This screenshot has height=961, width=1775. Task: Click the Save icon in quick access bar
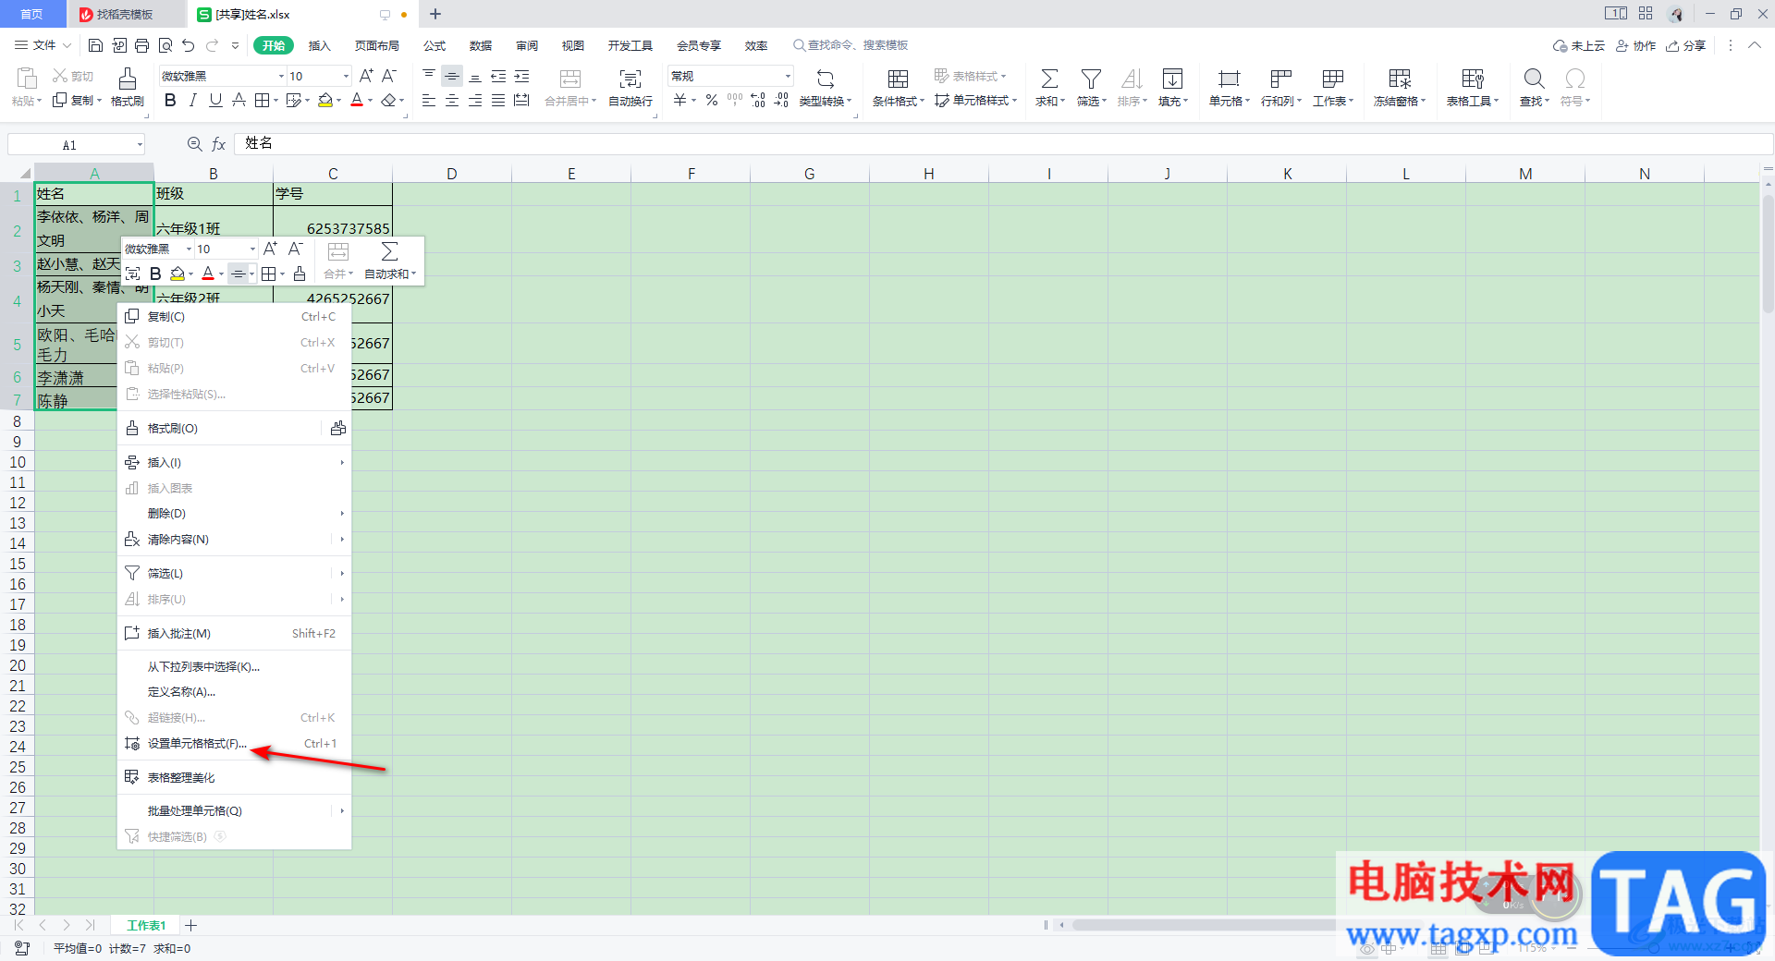pos(95,45)
